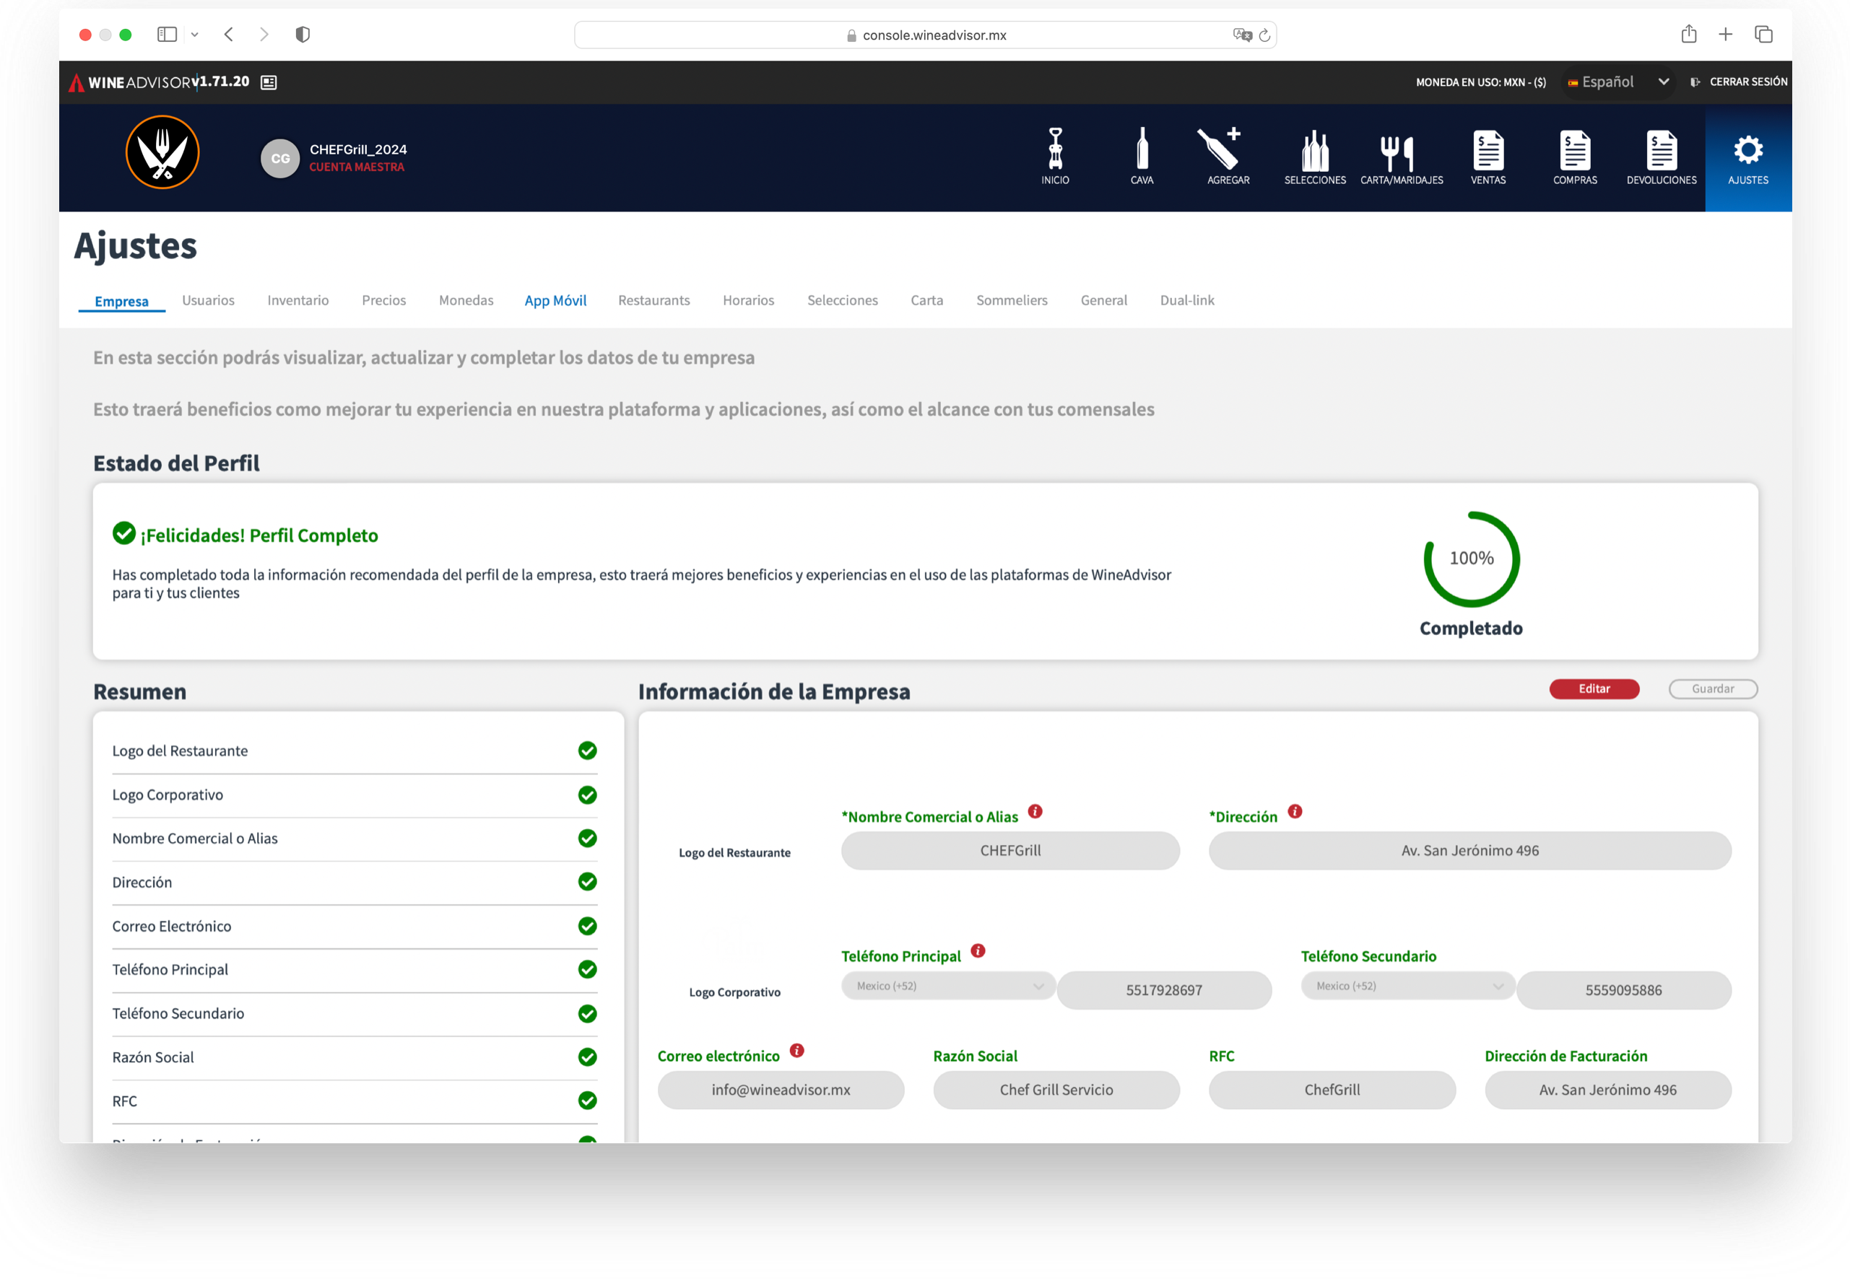The image size is (1850, 1286).
Task: Click green check for Razón Social row
Action: tap(587, 1057)
